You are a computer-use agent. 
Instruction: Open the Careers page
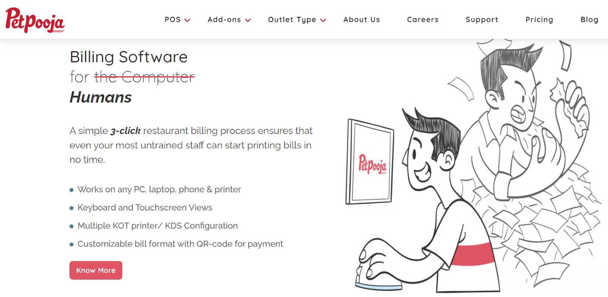pos(423,20)
